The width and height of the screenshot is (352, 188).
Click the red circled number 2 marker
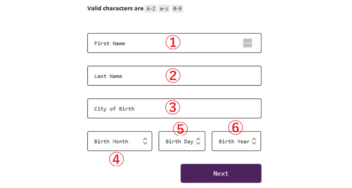click(173, 76)
